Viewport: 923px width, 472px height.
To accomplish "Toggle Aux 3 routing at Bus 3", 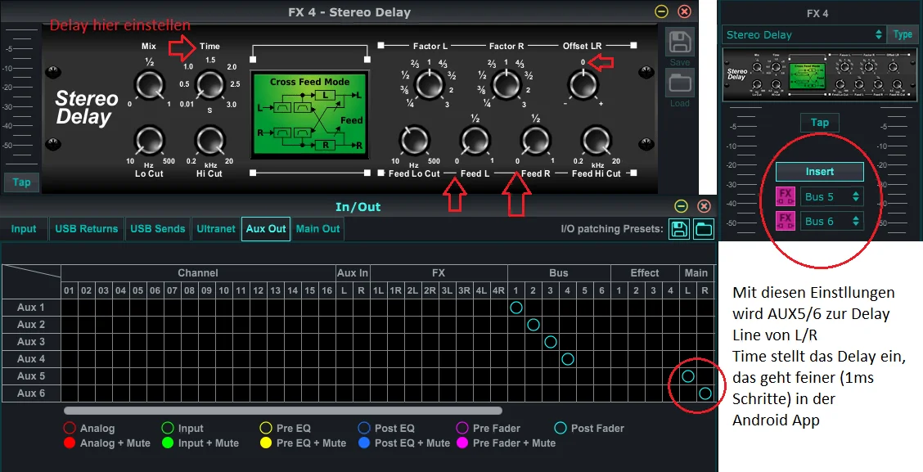I will [551, 341].
